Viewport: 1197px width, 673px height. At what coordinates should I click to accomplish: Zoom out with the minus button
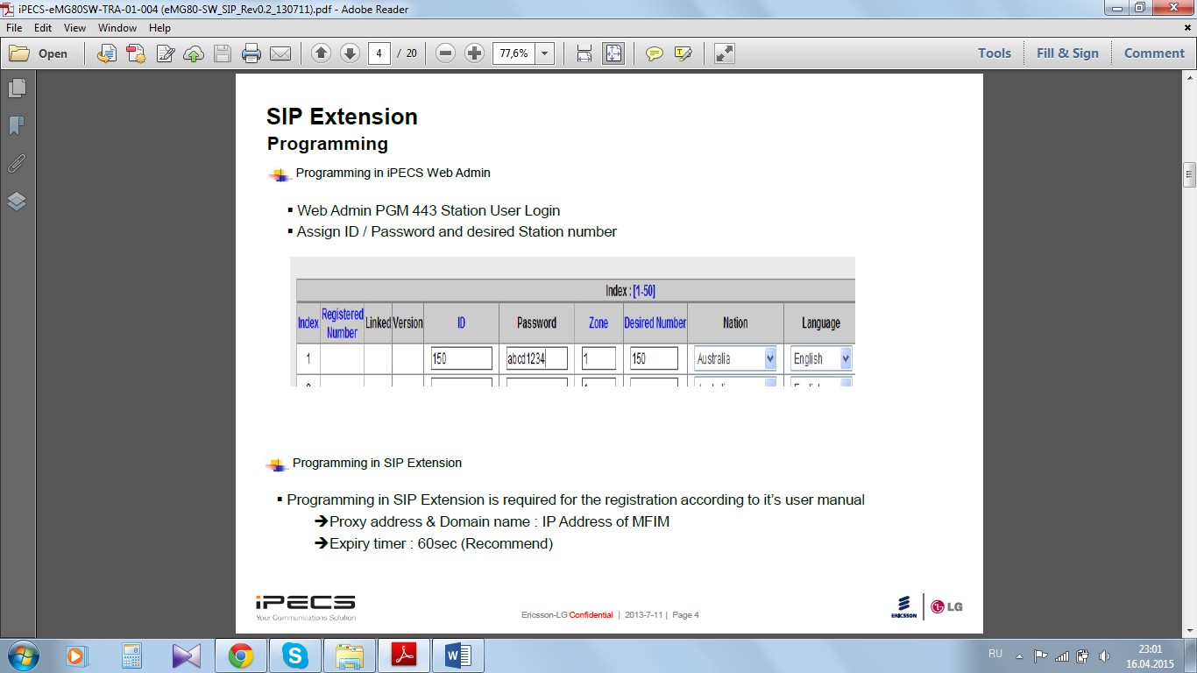click(446, 53)
